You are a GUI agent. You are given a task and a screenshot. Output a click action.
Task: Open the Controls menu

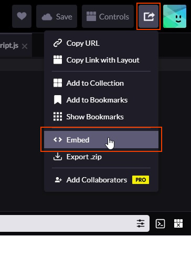pyautogui.click(x=108, y=16)
